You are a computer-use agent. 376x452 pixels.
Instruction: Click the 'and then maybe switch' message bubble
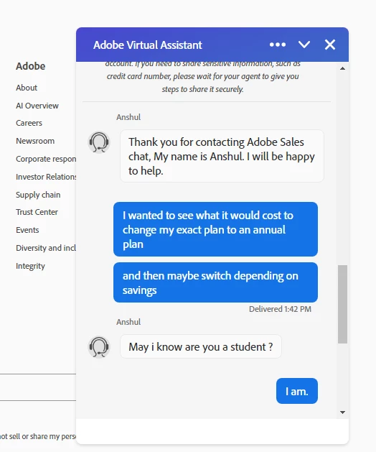(215, 282)
